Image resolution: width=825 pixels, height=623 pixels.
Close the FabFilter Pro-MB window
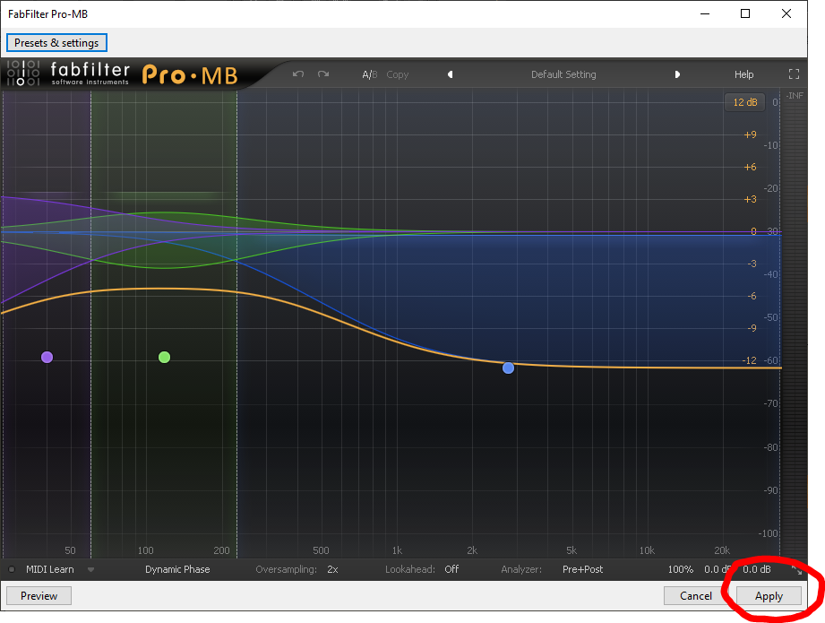(x=786, y=13)
